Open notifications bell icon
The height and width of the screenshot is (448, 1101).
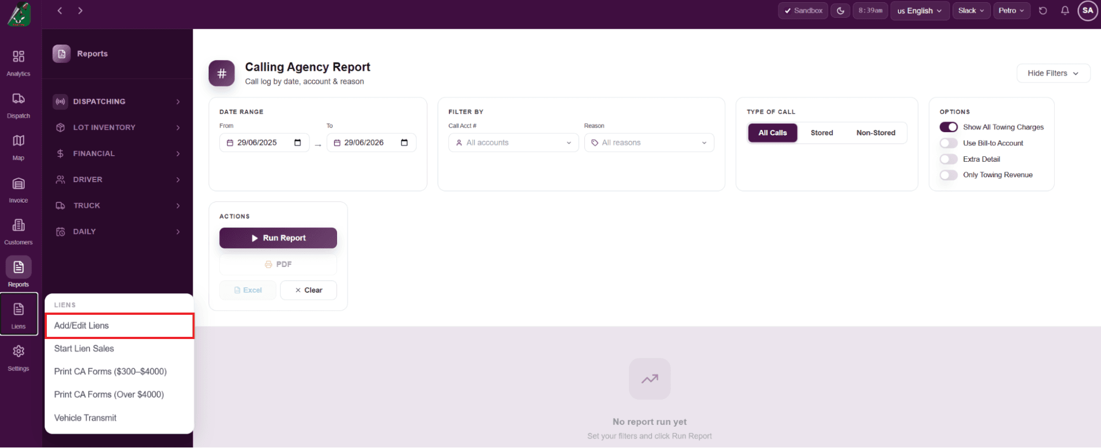(1065, 10)
